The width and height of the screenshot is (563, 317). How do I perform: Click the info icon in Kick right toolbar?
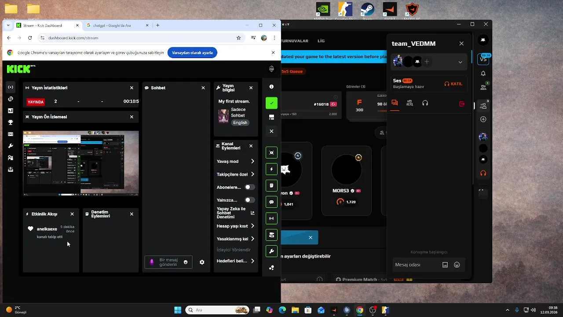click(x=271, y=87)
